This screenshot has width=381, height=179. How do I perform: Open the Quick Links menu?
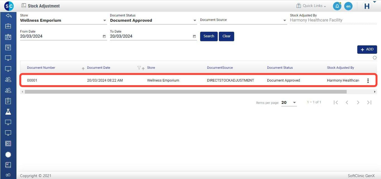pos(311,6)
